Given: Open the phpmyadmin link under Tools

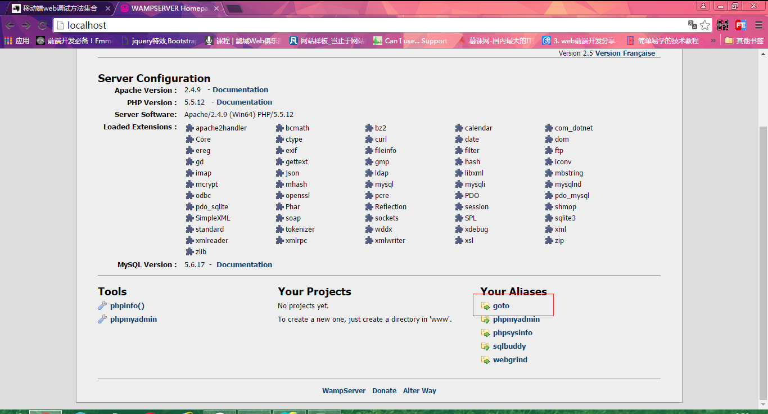Looking at the screenshot, I should point(133,319).
